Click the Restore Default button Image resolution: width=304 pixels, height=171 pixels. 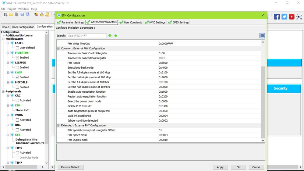point(70,167)
